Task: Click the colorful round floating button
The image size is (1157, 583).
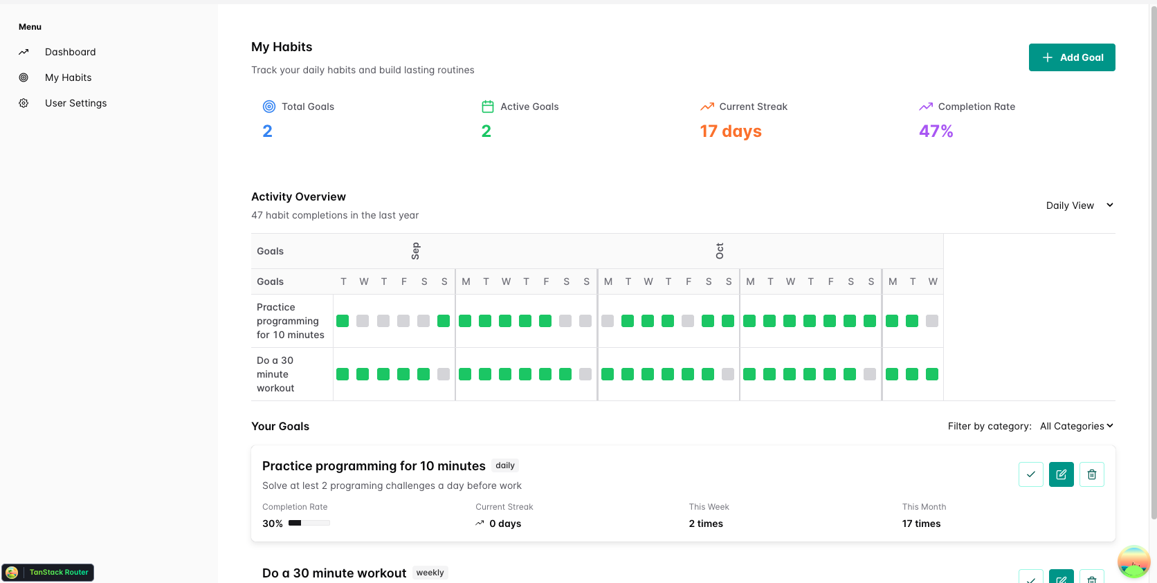Action: 1133,562
